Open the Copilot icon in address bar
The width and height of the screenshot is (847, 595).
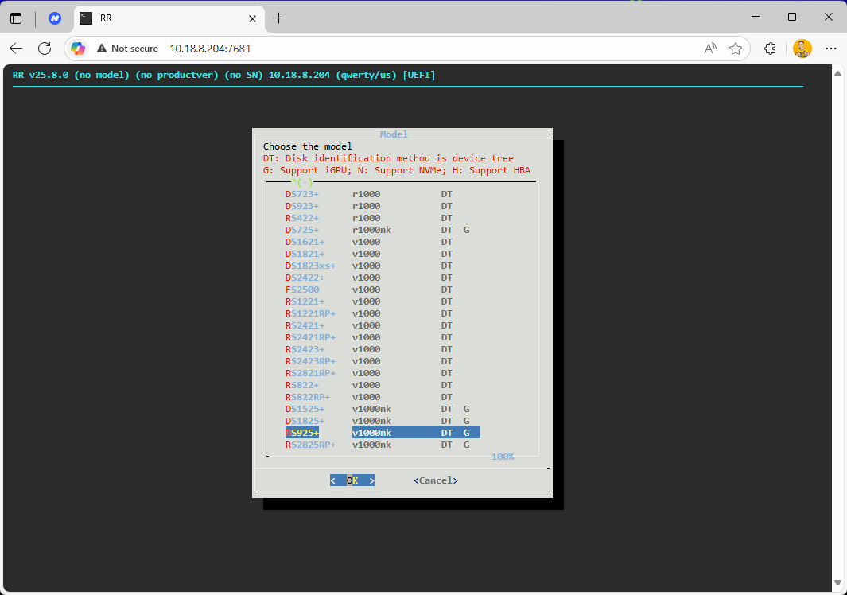78,49
